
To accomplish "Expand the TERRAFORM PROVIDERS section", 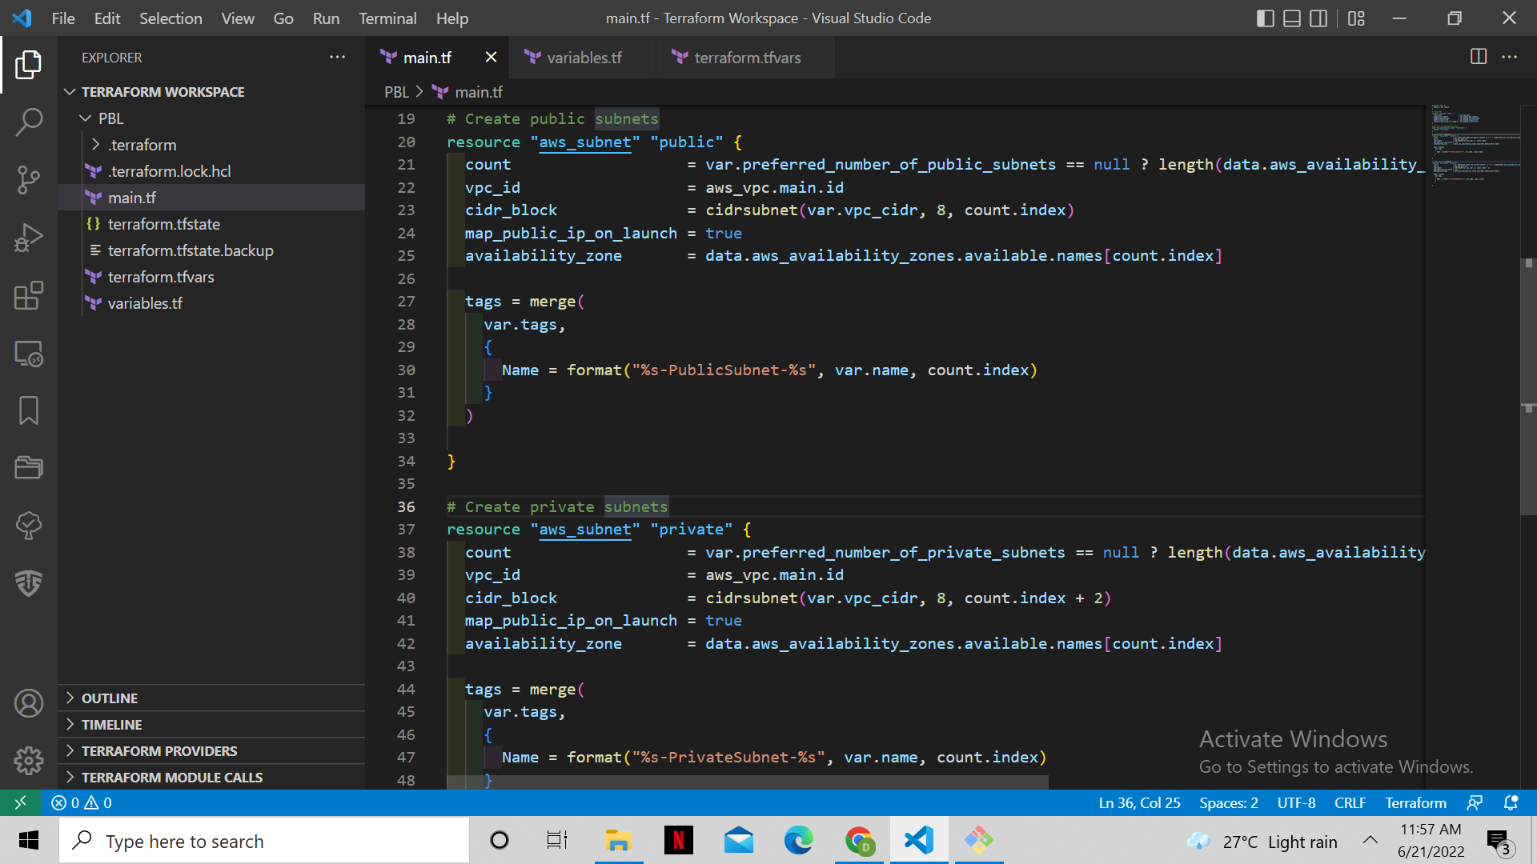I will click(159, 750).
